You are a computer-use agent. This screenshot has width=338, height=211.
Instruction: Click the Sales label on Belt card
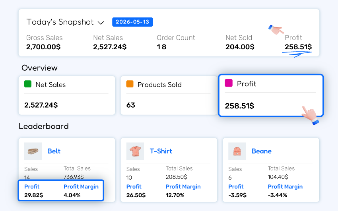pos(31,169)
